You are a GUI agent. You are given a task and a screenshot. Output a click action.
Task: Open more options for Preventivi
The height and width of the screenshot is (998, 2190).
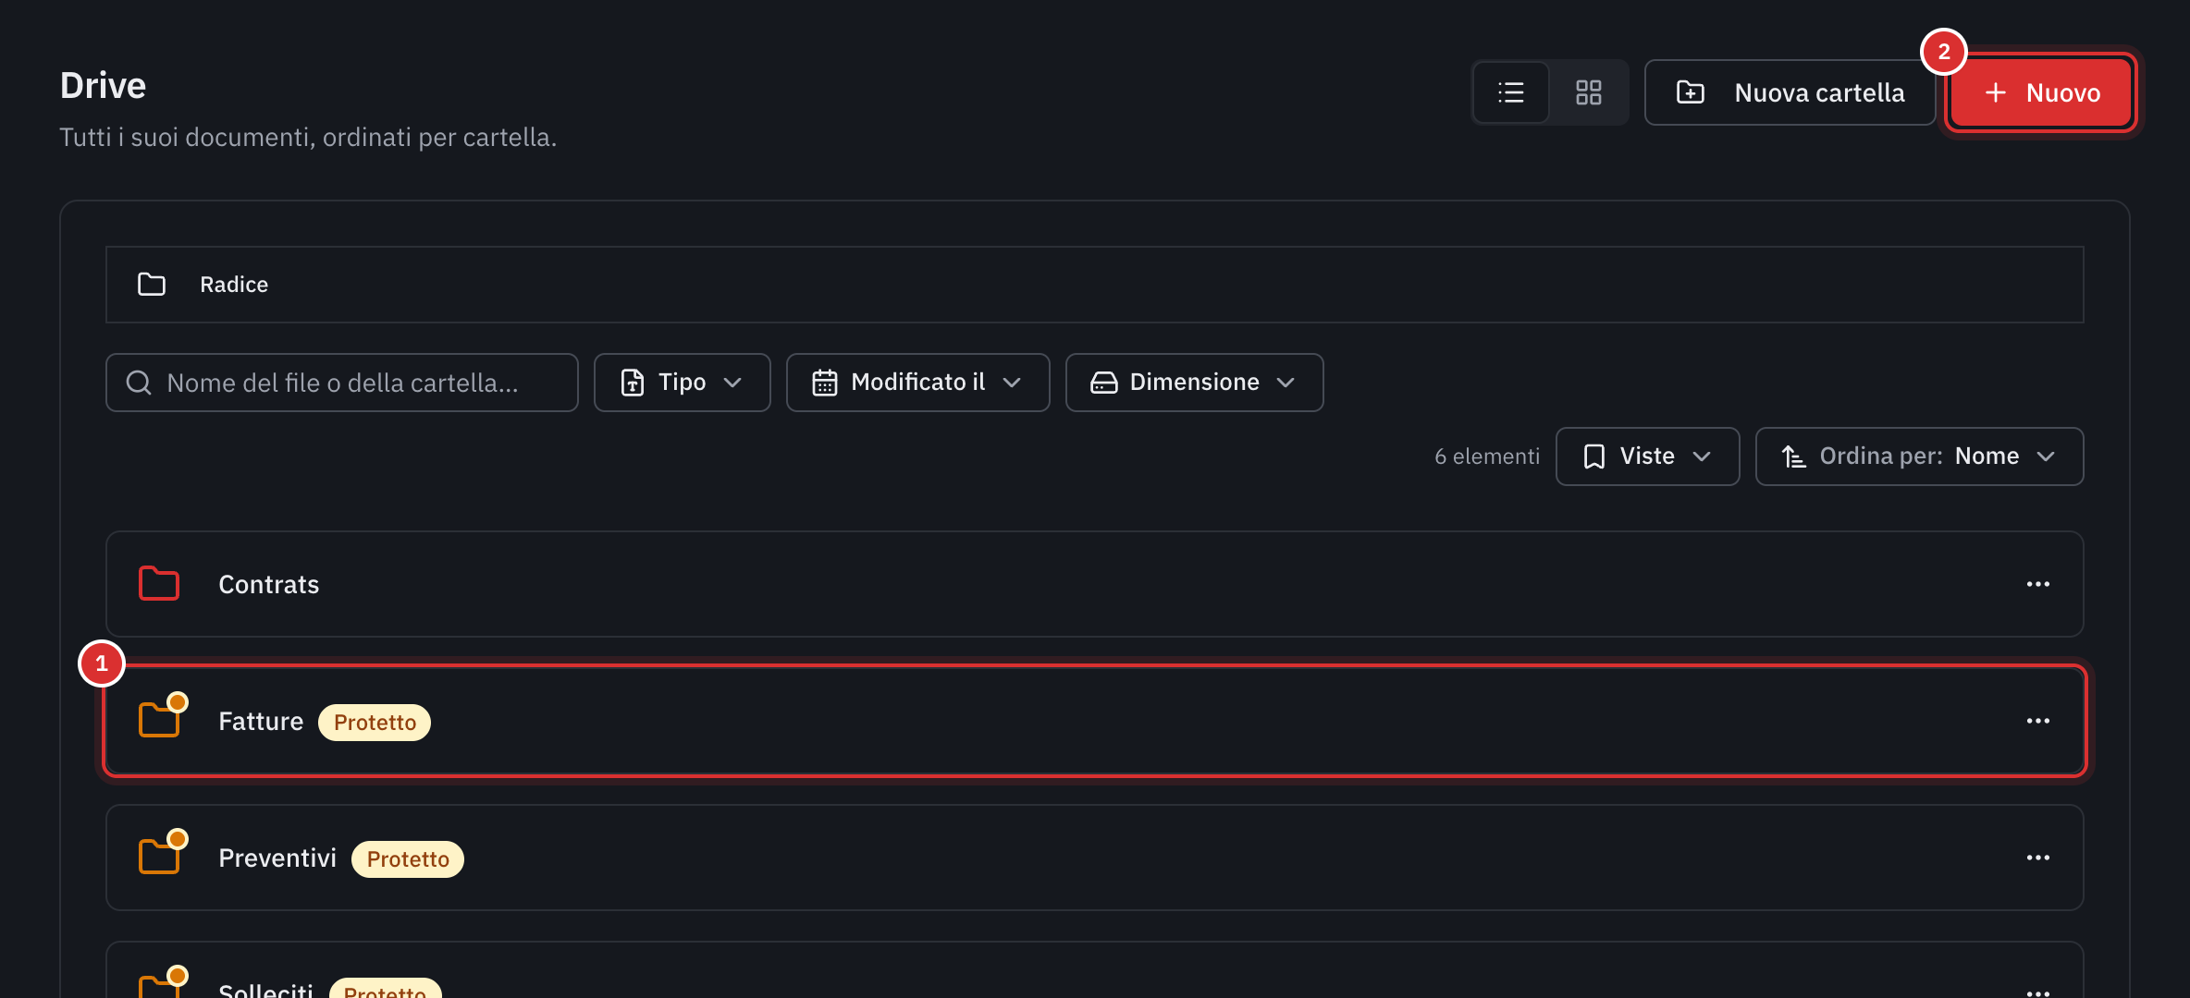point(2038,858)
